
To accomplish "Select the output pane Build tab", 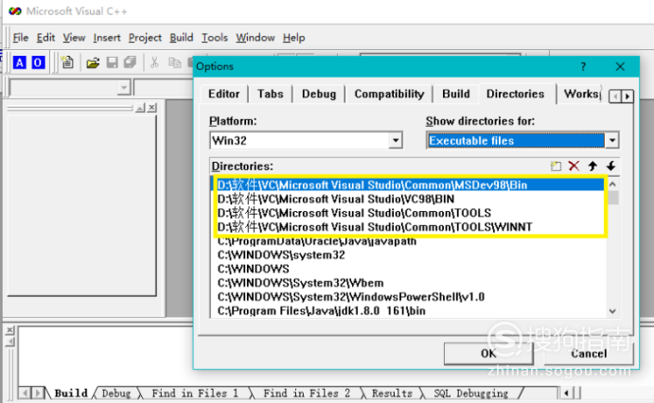I will [x=71, y=393].
